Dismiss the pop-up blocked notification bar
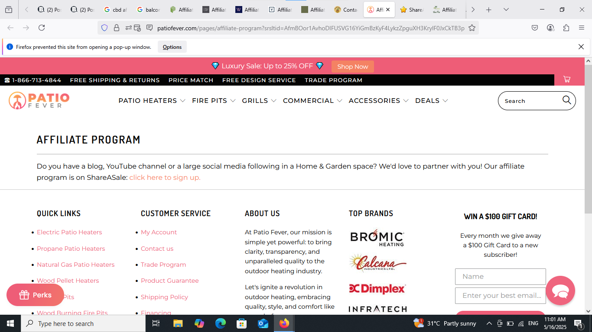592x332 pixels. [581, 47]
